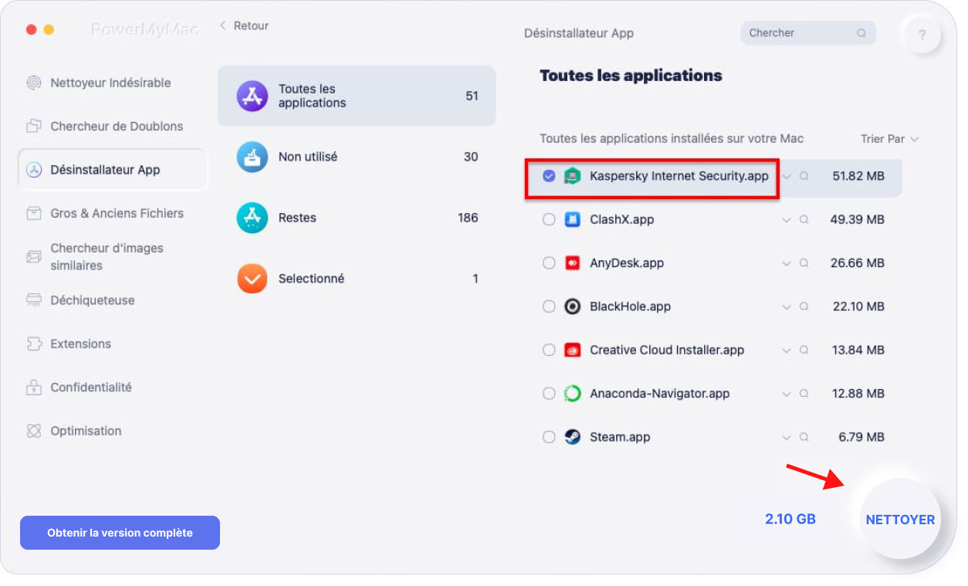Open the Trier Par sort dropdown

pyautogui.click(x=889, y=139)
